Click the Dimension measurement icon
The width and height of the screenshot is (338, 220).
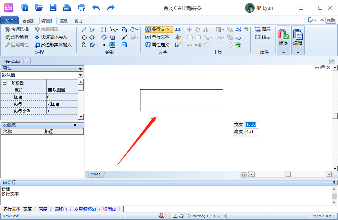[x=178, y=29]
